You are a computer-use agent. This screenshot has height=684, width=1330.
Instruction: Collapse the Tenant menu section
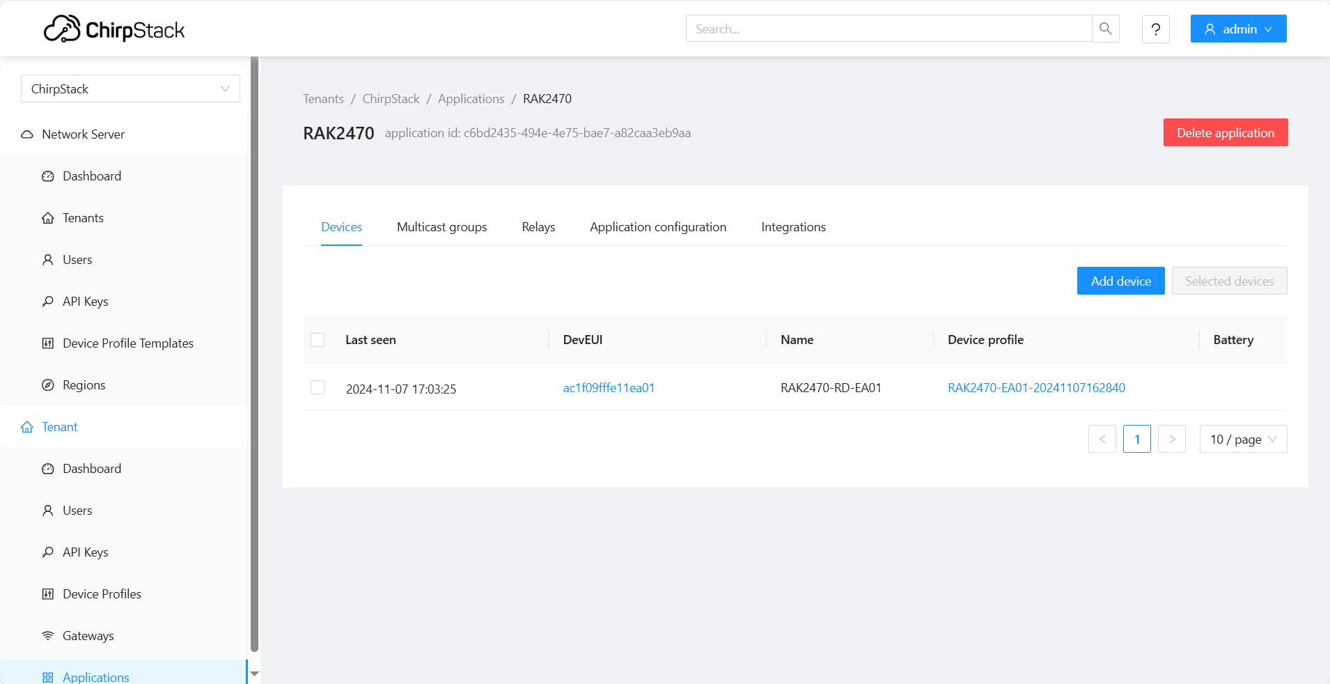pos(124,427)
